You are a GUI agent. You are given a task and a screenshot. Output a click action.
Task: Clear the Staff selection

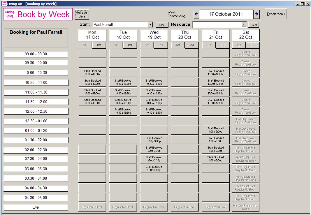pyautogui.click(x=162, y=25)
